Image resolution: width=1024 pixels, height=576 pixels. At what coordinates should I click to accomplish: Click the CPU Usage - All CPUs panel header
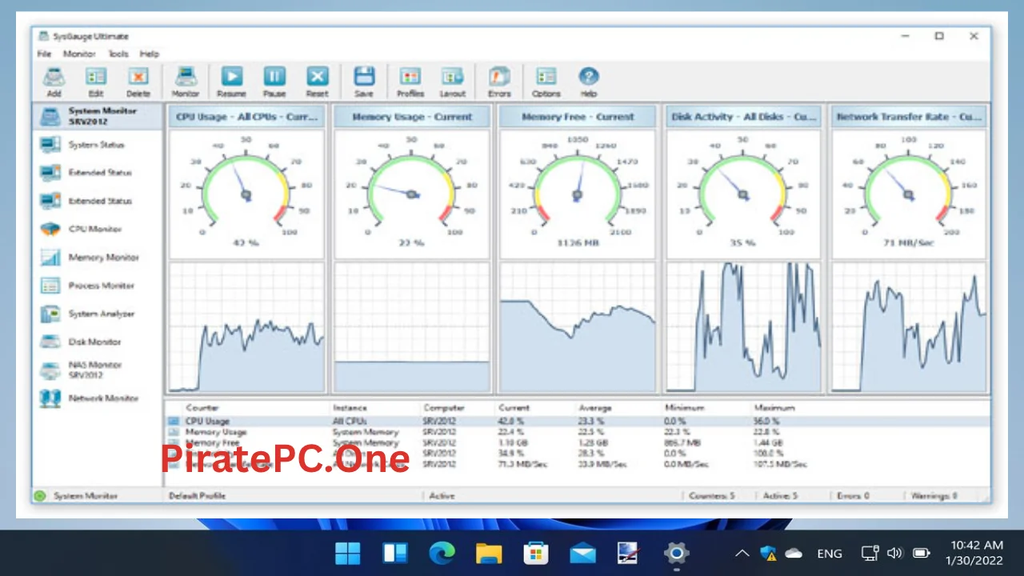click(x=246, y=117)
